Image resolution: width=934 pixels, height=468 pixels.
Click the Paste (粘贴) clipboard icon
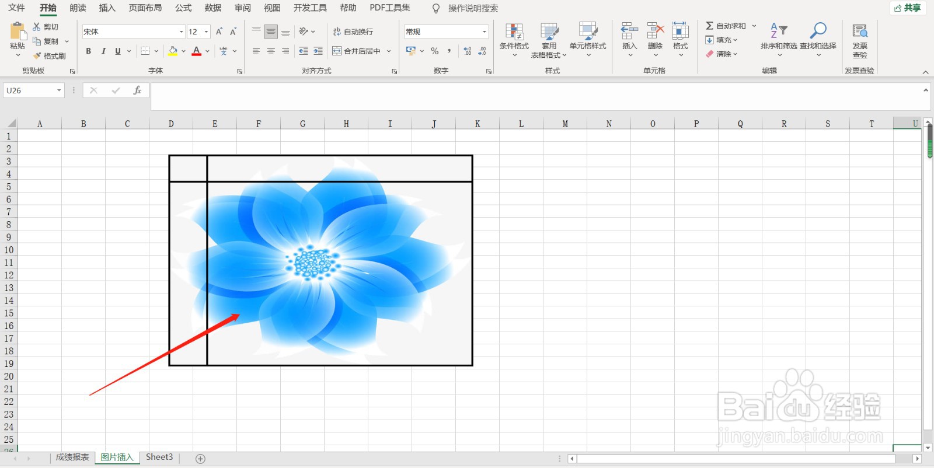18,31
